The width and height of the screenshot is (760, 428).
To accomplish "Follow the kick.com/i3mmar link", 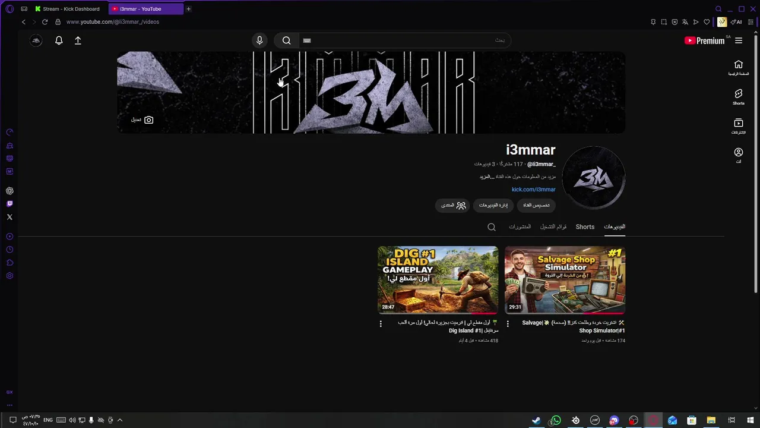I will pyautogui.click(x=534, y=190).
